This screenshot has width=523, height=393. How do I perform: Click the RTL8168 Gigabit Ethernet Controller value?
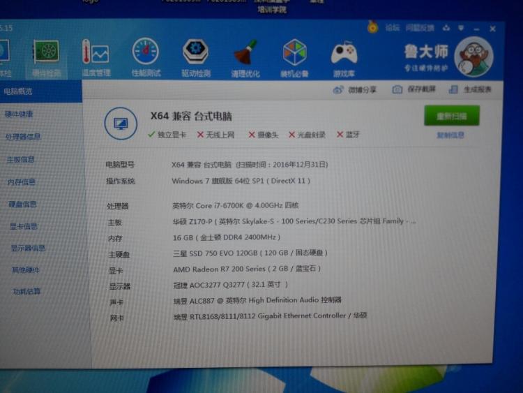coord(270,316)
